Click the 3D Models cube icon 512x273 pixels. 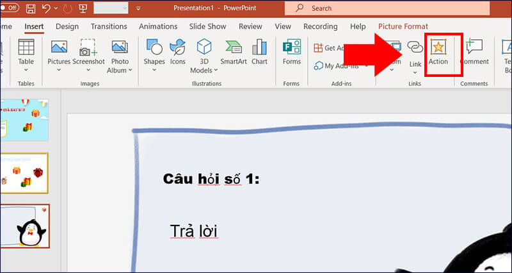click(x=204, y=46)
